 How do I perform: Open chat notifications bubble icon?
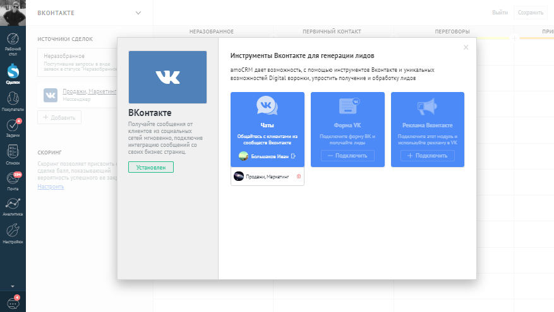tap(13, 303)
